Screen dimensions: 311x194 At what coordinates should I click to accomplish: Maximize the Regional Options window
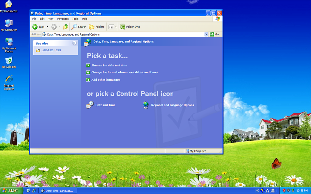pyautogui.click(x=214, y=13)
